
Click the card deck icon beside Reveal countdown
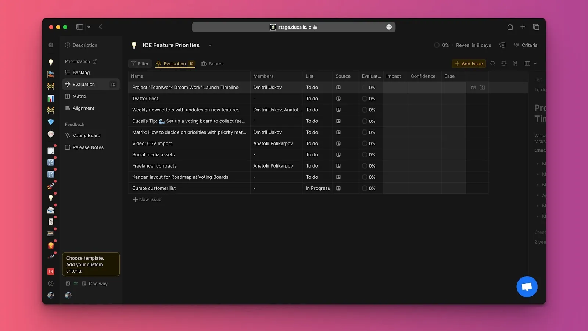pyautogui.click(x=503, y=45)
